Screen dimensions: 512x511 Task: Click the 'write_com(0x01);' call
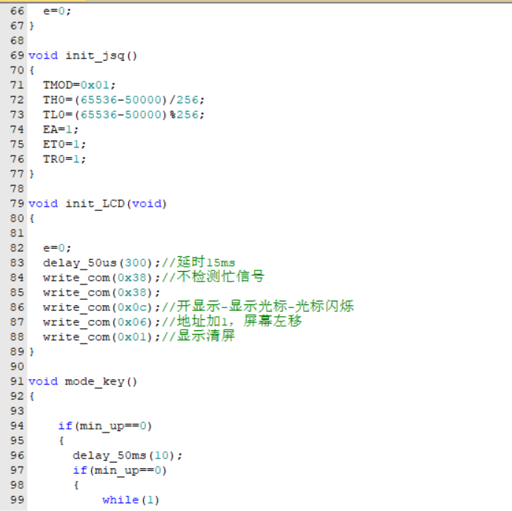(x=102, y=337)
